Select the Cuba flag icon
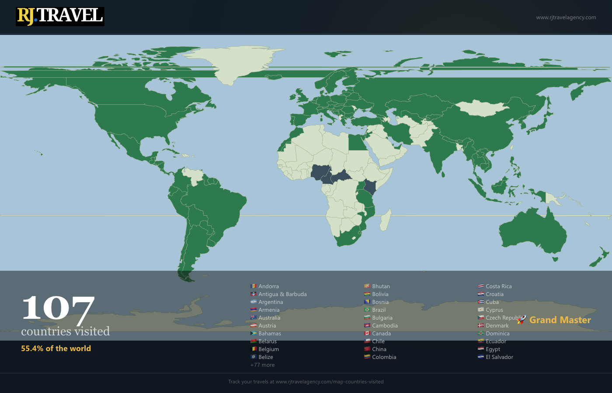 [x=481, y=302]
